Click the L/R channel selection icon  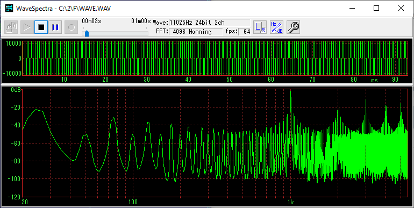[x=260, y=27]
